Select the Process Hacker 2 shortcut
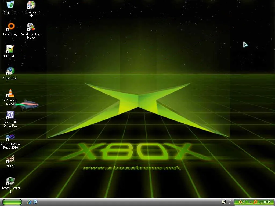The height and width of the screenshot is (206, 275). tap(10, 185)
